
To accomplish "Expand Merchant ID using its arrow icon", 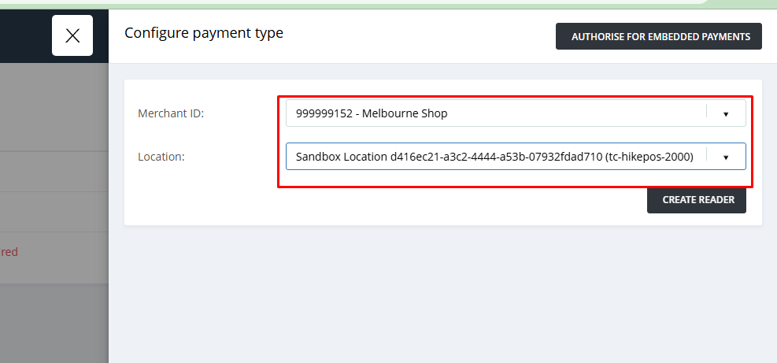I will click(726, 113).
